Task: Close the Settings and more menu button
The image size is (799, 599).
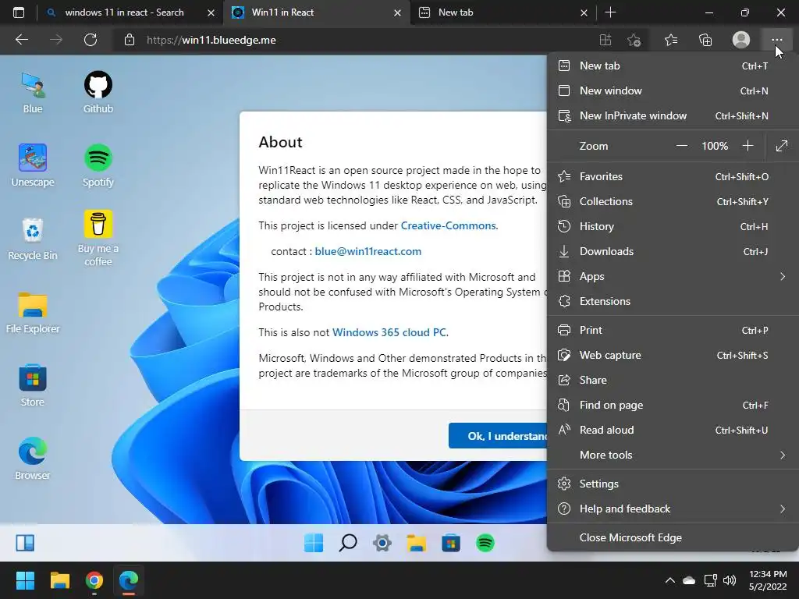Action: point(776,40)
